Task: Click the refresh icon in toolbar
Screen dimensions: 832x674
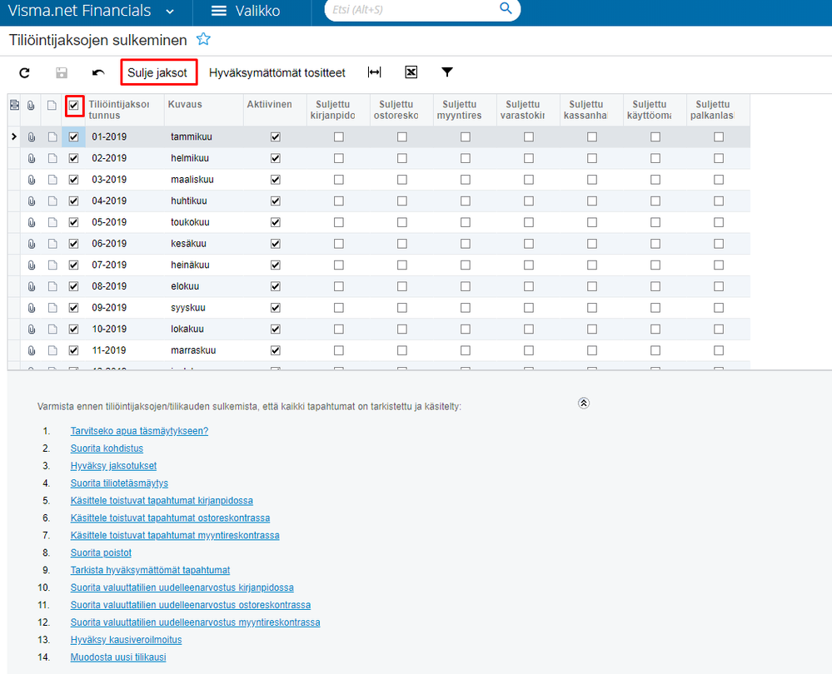Action: coord(24,72)
